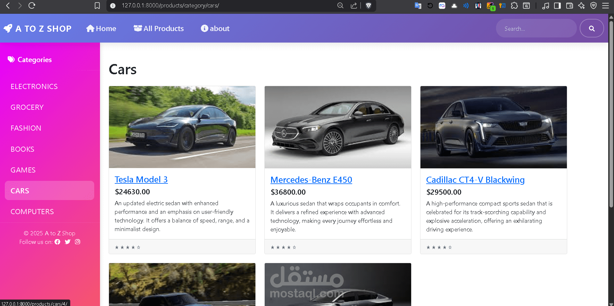Click the $29500.00 price text
This screenshot has width=614, height=306.
coord(444,192)
